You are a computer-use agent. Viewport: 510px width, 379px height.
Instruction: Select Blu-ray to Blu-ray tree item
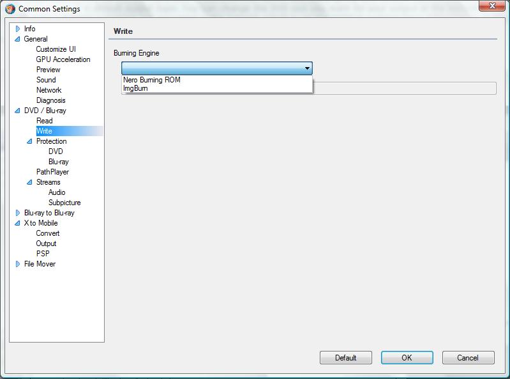tap(49, 213)
